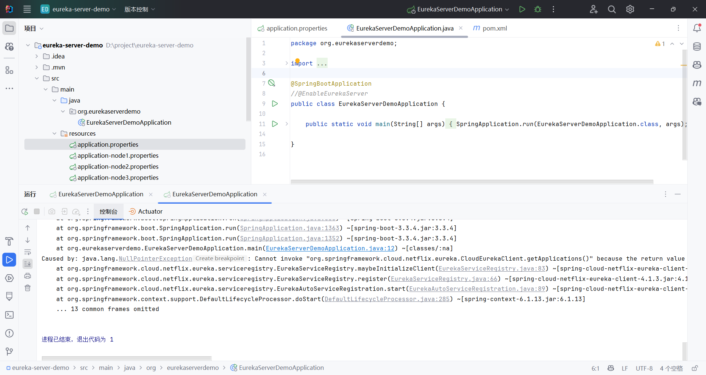Click the run gutter icon on the class line
This screenshot has height=375, width=706.
pyautogui.click(x=275, y=104)
